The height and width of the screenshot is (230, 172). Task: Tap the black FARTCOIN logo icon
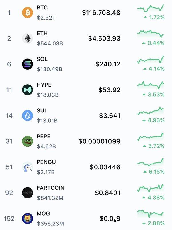pyautogui.click(x=28, y=193)
